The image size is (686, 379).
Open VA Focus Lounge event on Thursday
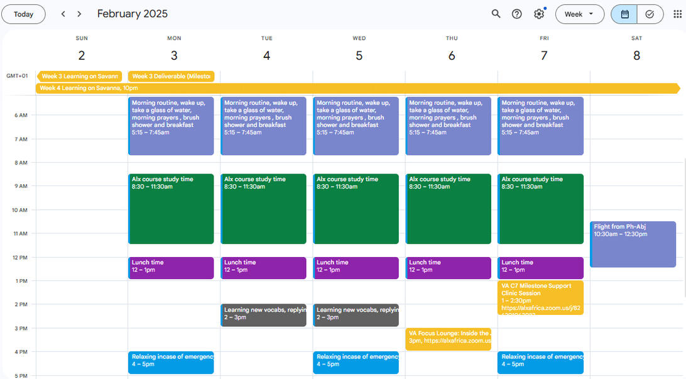pyautogui.click(x=449, y=339)
